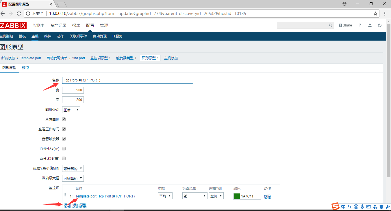Click the Zabbix logo

[x=13, y=25]
